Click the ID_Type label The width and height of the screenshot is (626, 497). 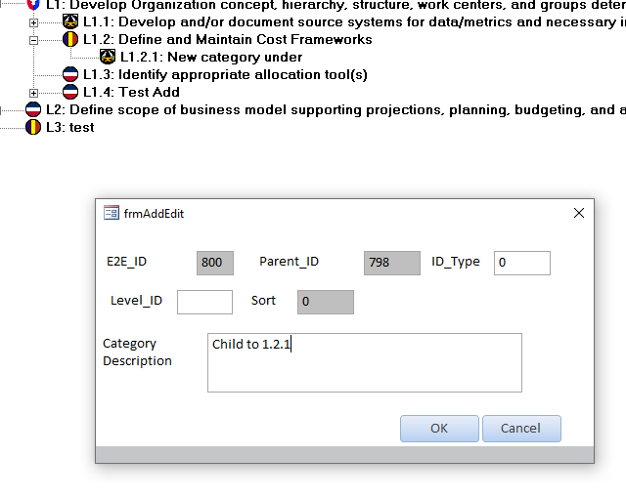(456, 262)
